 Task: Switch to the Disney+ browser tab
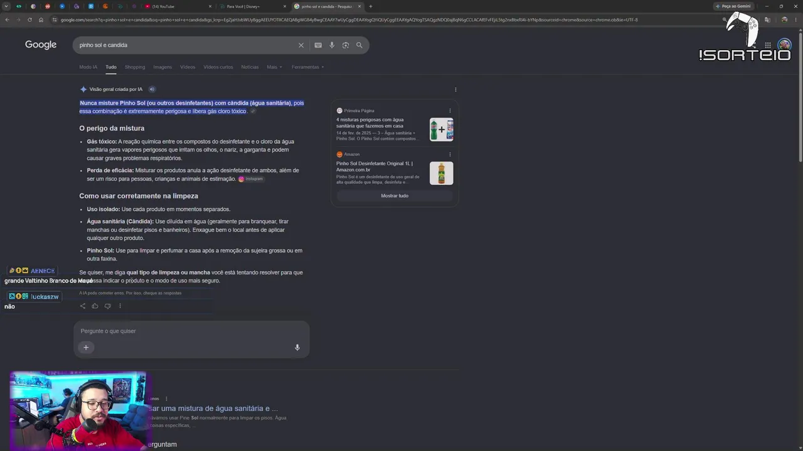tap(252, 6)
